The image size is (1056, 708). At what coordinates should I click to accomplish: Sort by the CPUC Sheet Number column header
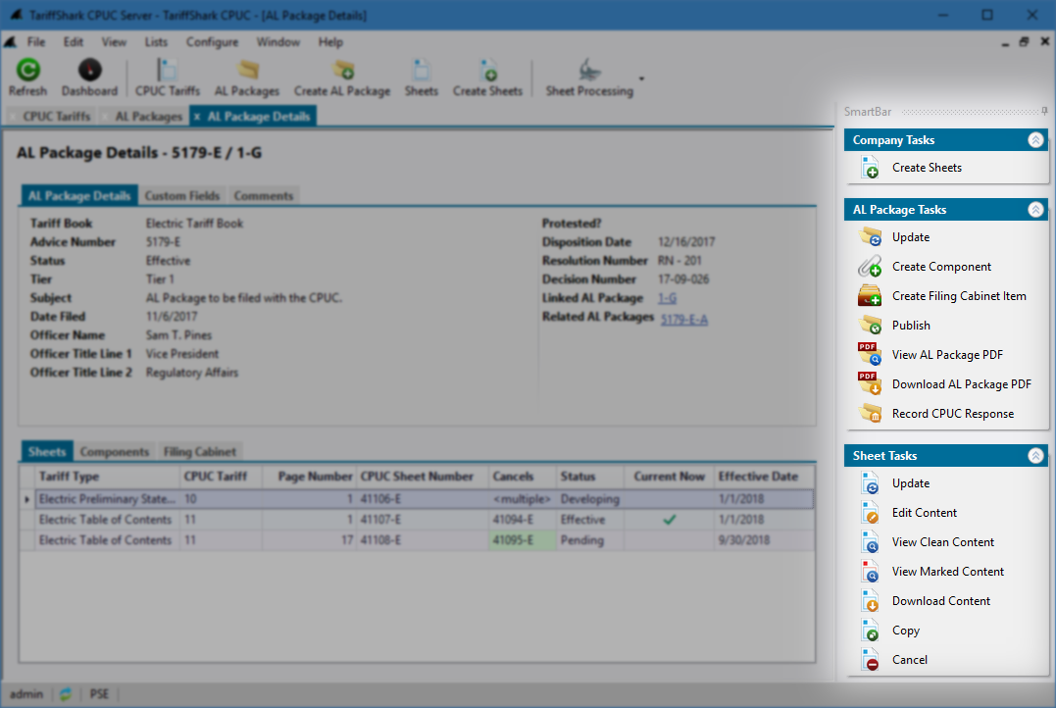coord(423,477)
